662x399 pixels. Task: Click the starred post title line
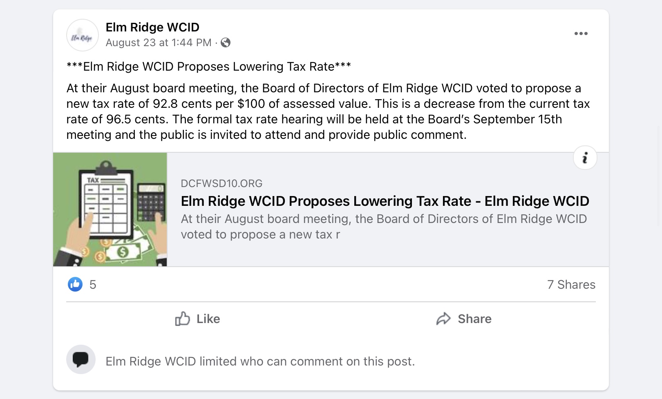(208, 67)
